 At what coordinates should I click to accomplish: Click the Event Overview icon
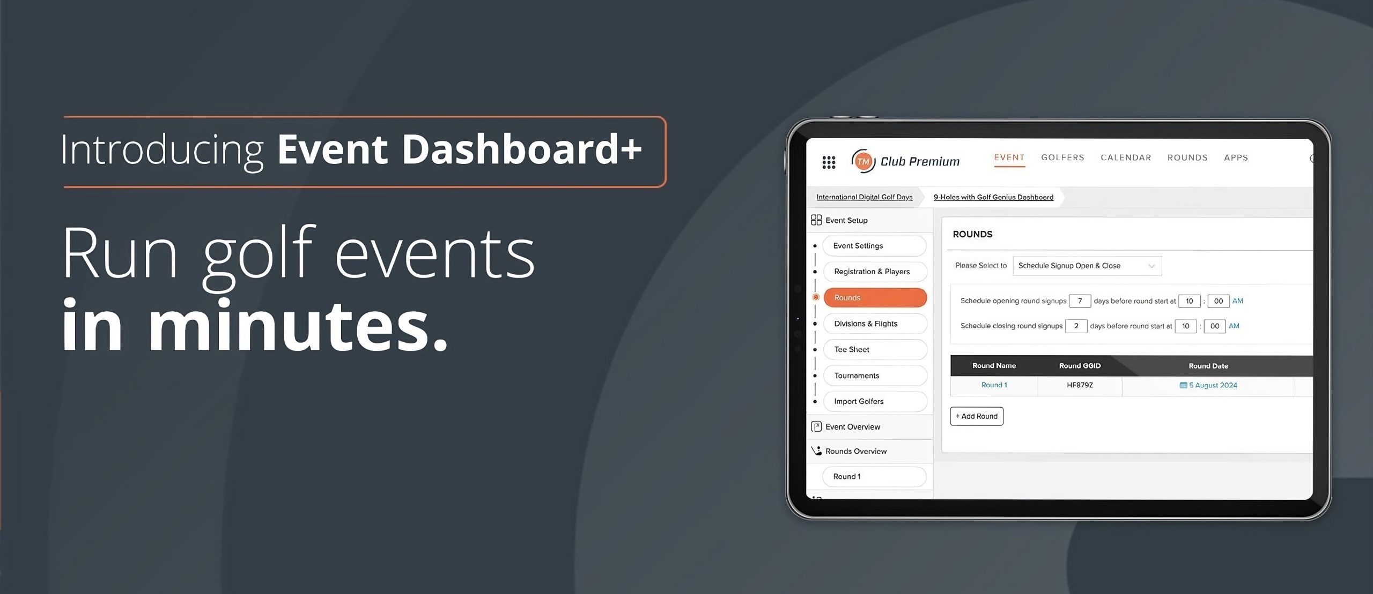tap(816, 426)
